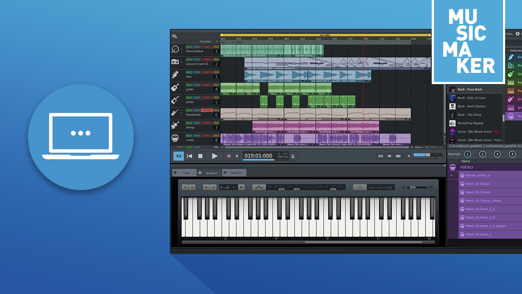Open the Dark Drums clip menu arrow
This screenshot has height=294, width=522.
[x=278, y=56]
